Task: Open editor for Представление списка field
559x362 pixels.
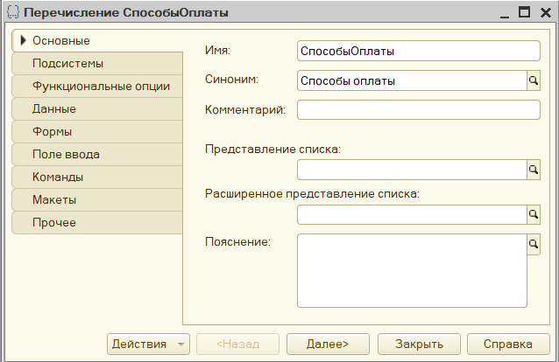Action: (533, 170)
